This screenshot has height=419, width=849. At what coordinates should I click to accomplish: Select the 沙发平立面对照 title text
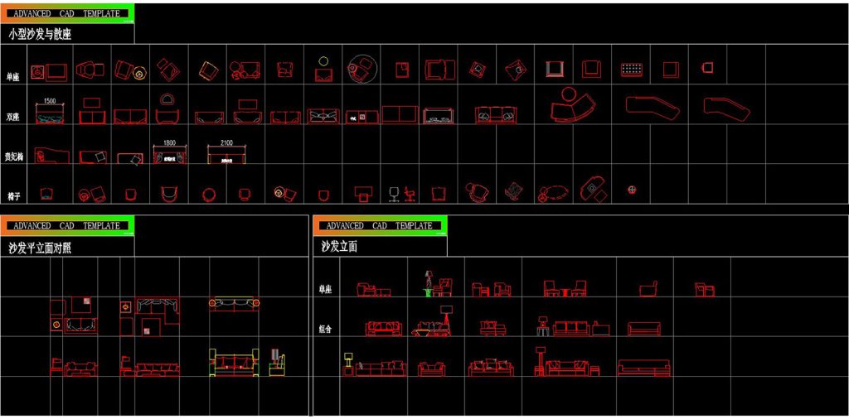tap(40, 248)
